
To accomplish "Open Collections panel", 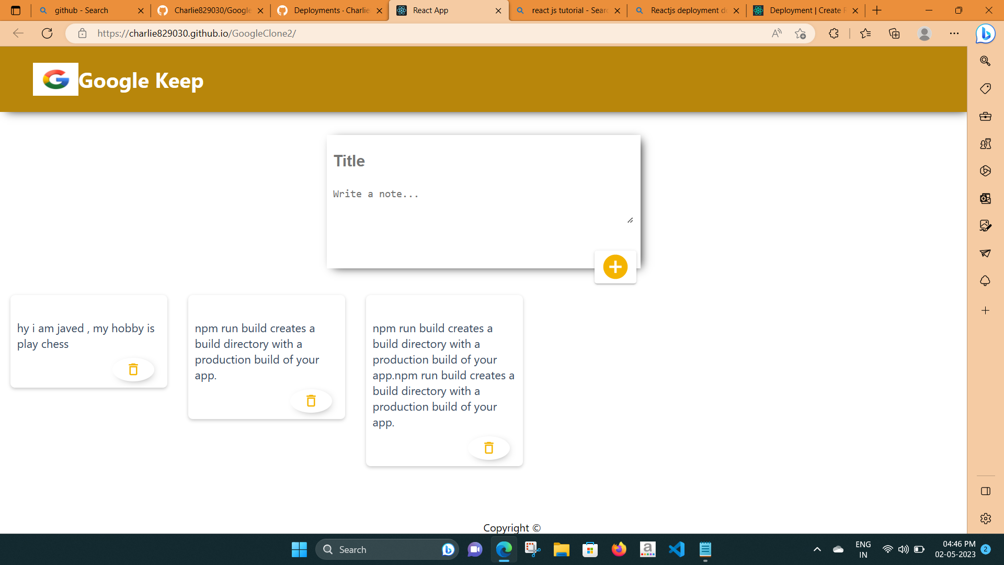I will click(x=894, y=33).
